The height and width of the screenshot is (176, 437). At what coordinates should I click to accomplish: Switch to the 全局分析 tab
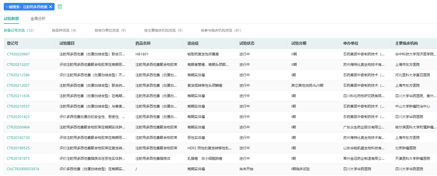click(x=38, y=19)
